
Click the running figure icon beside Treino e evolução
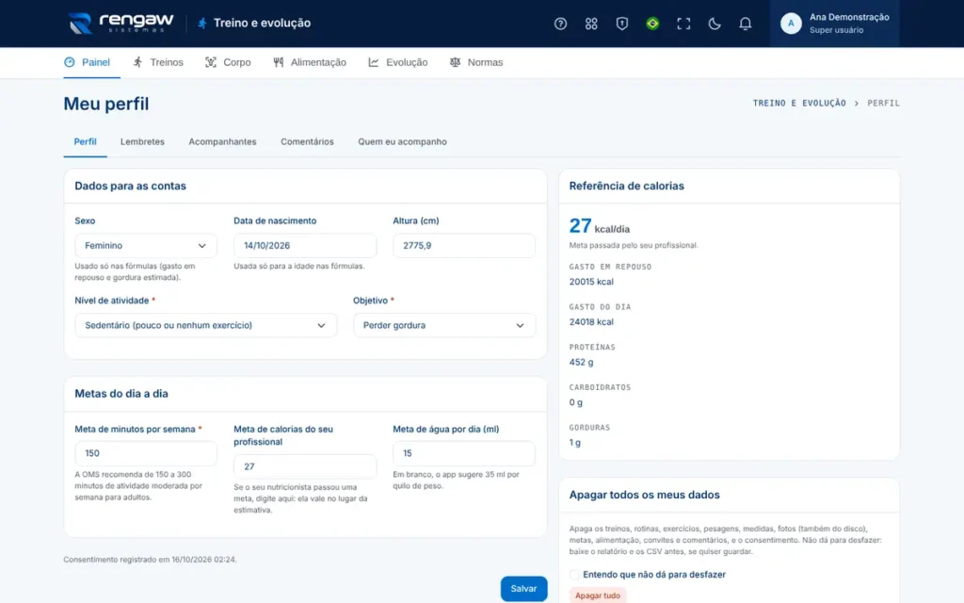201,24
